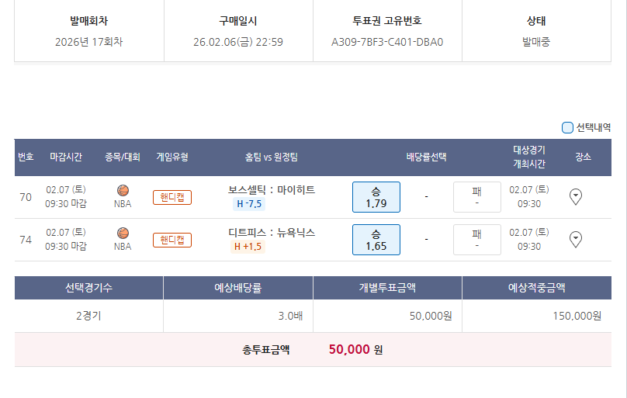Click the 50,000 원 total amount
The image size is (627, 398).
click(x=355, y=350)
